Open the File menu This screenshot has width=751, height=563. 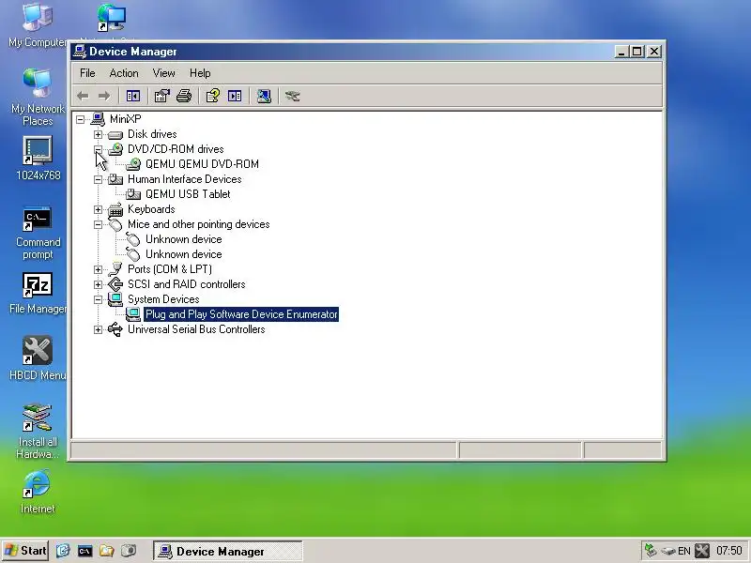(x=87, y=73)
